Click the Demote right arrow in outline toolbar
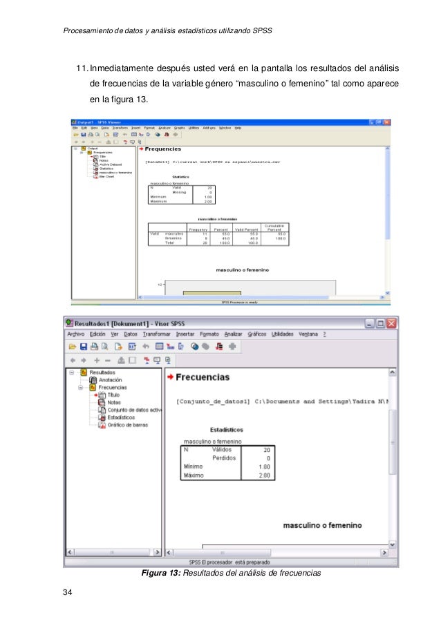The width and height of the screenshot is (441, 624). click(84, 361)
